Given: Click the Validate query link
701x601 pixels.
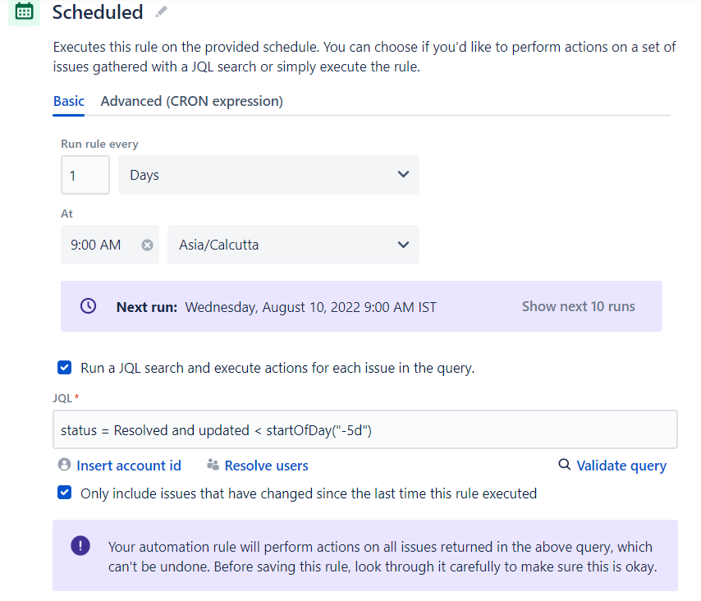Looking at the screenshot, I should coord(621,465).
